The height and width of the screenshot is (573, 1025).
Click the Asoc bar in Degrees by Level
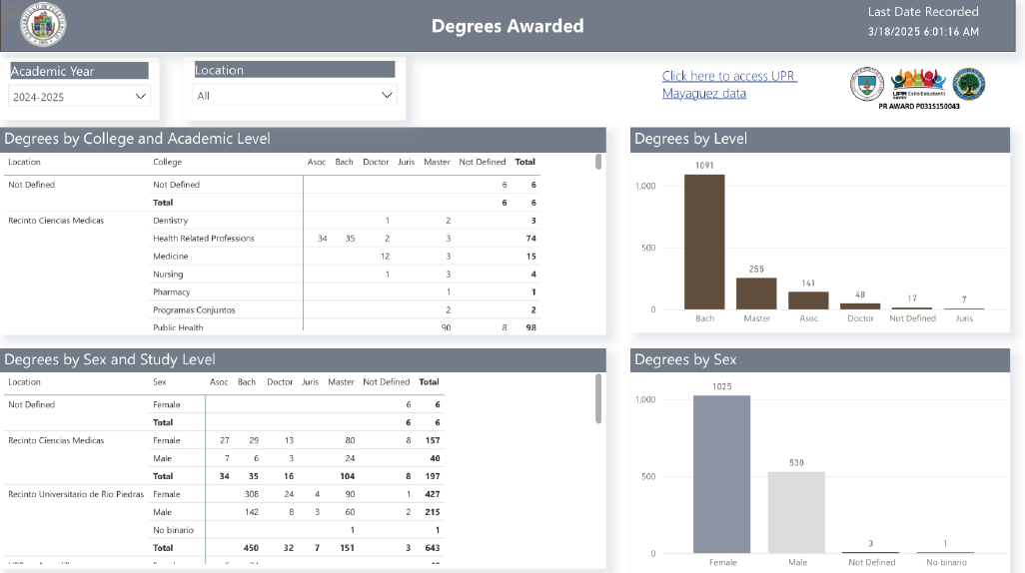(808, 300)
